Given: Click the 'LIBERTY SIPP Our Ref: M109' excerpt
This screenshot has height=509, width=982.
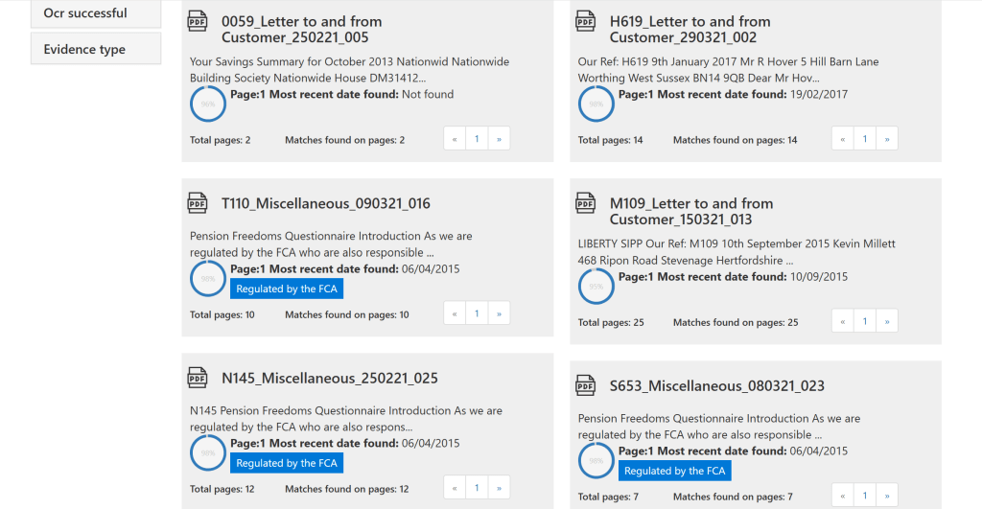Looking at the screenshot, I should point(736,252).
